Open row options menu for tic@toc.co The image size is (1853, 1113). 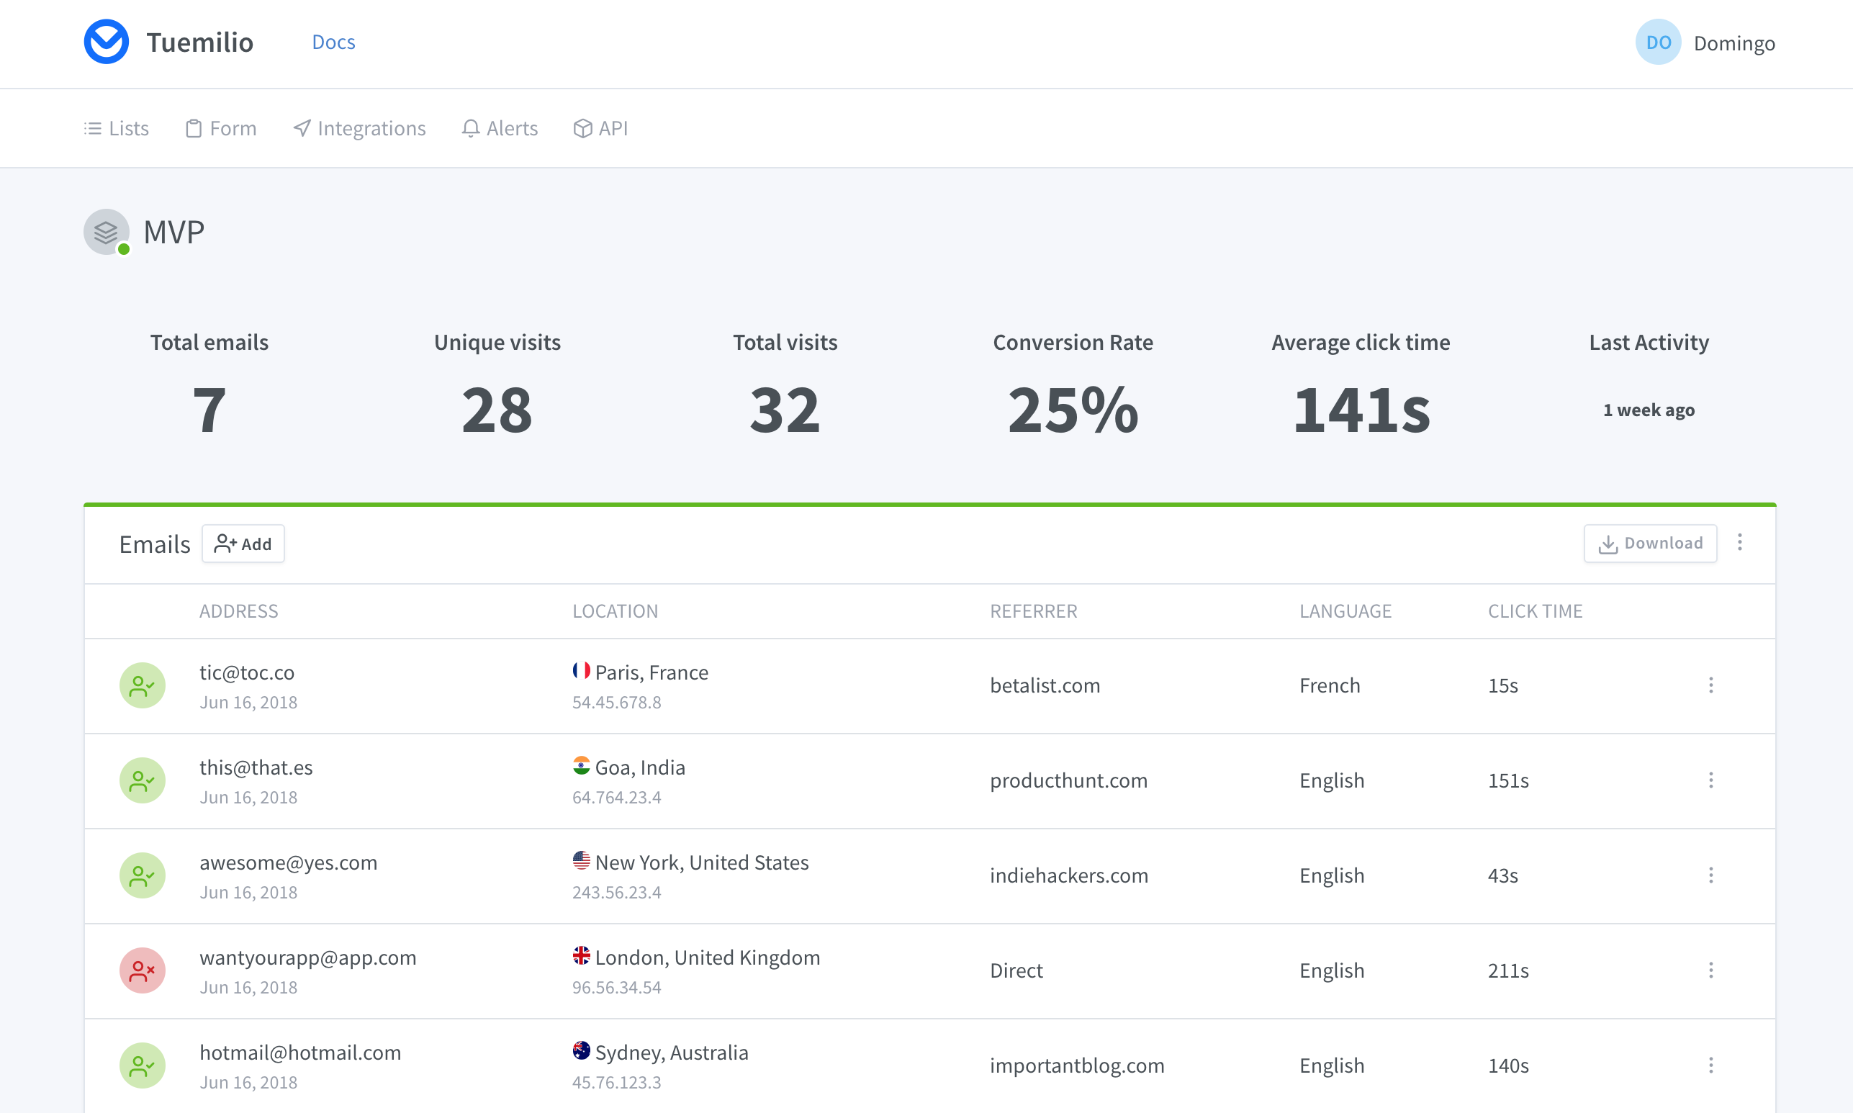coord(1710,685)
